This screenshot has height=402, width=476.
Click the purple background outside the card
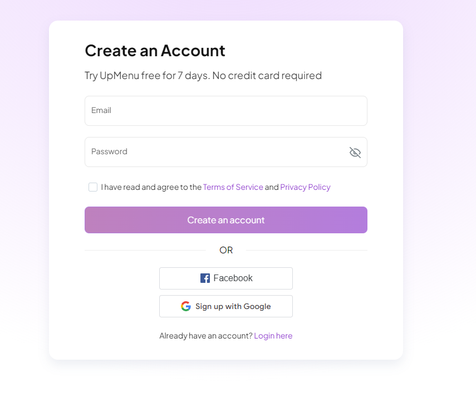440,167
